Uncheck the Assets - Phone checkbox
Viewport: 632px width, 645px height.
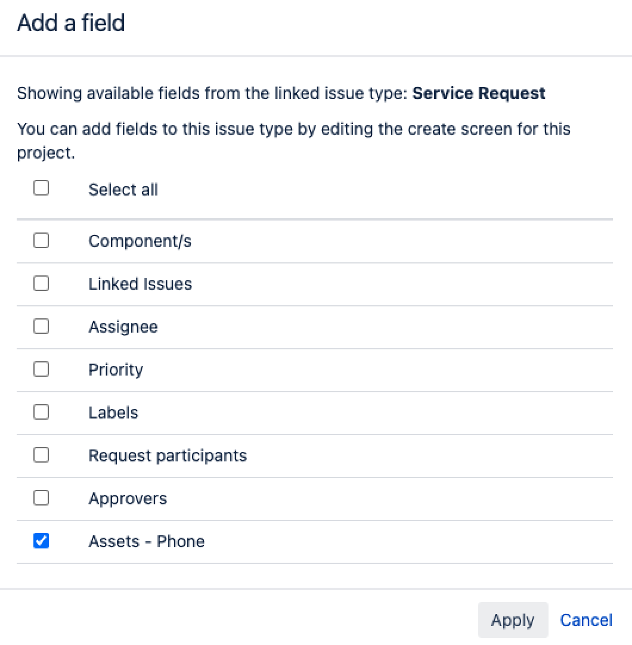pyautogui.click(x=41, y=541)
